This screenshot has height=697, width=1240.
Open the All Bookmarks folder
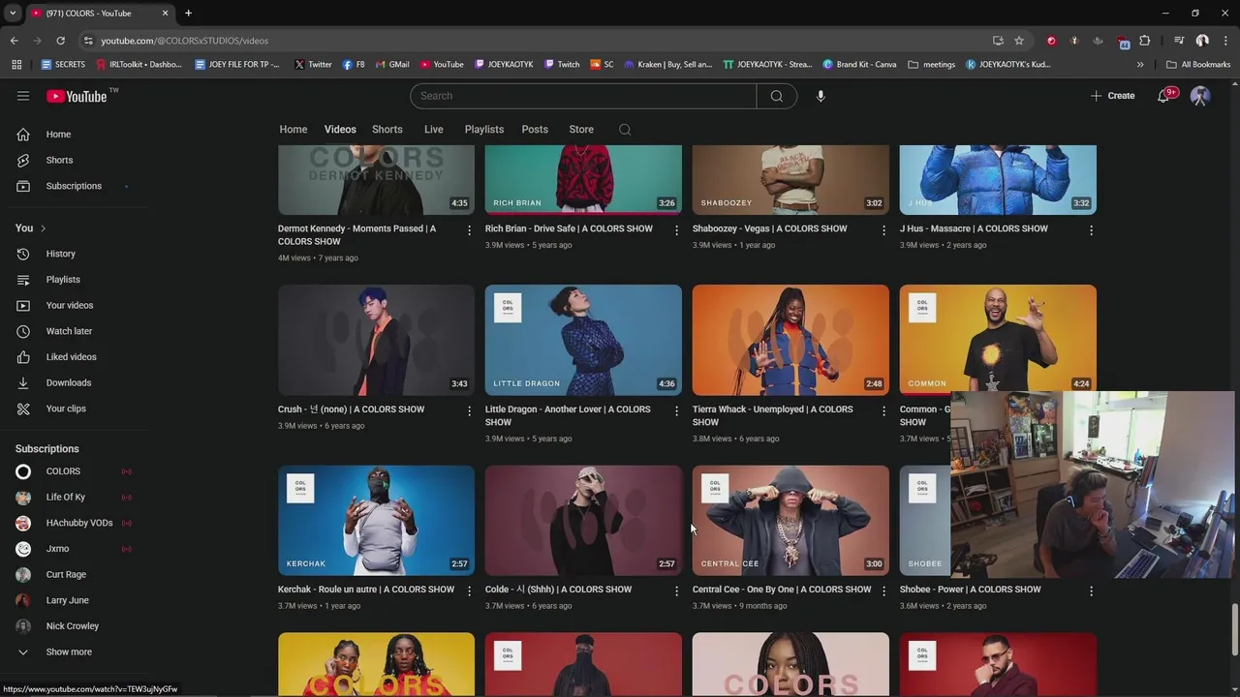(x=1198, y=65)
